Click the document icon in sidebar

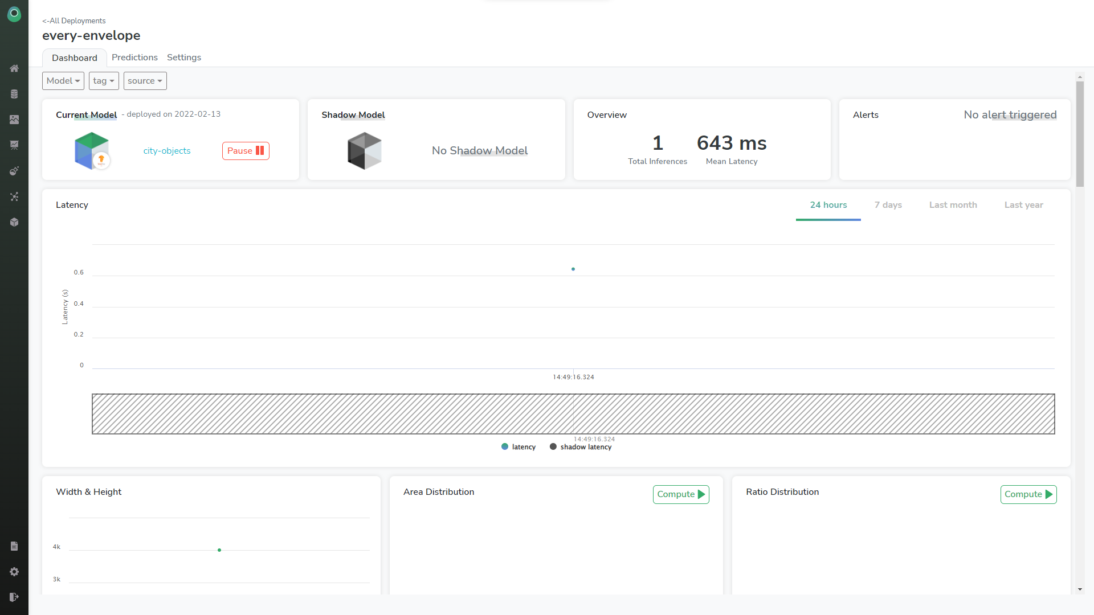coord(14,546)
